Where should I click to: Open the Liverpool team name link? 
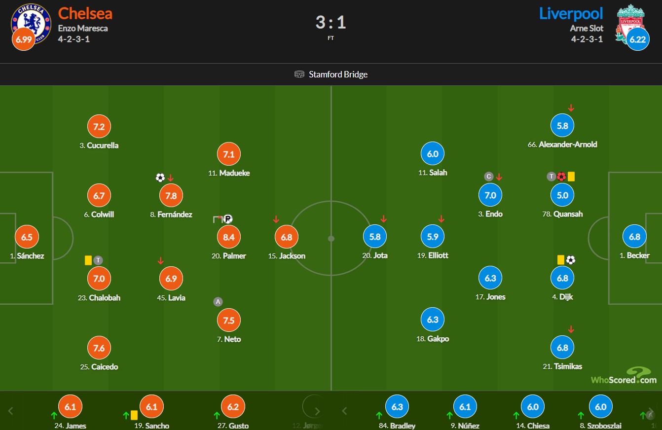pos(571,13)
